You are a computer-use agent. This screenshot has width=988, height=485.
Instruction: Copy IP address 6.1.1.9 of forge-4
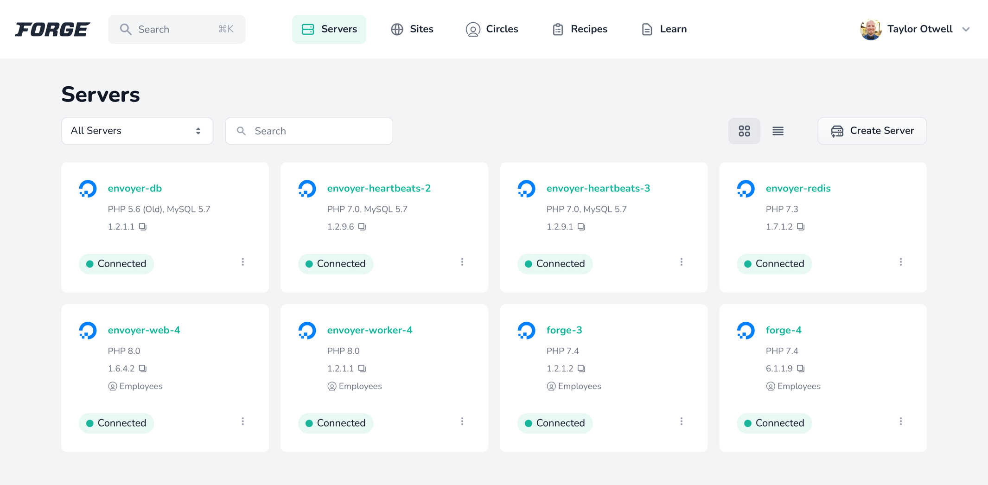pyautogui.click(x=801, y=369)
